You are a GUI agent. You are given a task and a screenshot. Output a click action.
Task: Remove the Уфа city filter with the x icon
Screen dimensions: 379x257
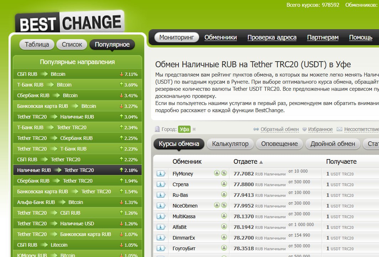[x=194, y=129]
